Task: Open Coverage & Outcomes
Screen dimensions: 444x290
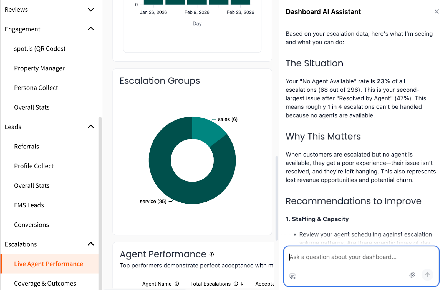Action: pos(45,283)
